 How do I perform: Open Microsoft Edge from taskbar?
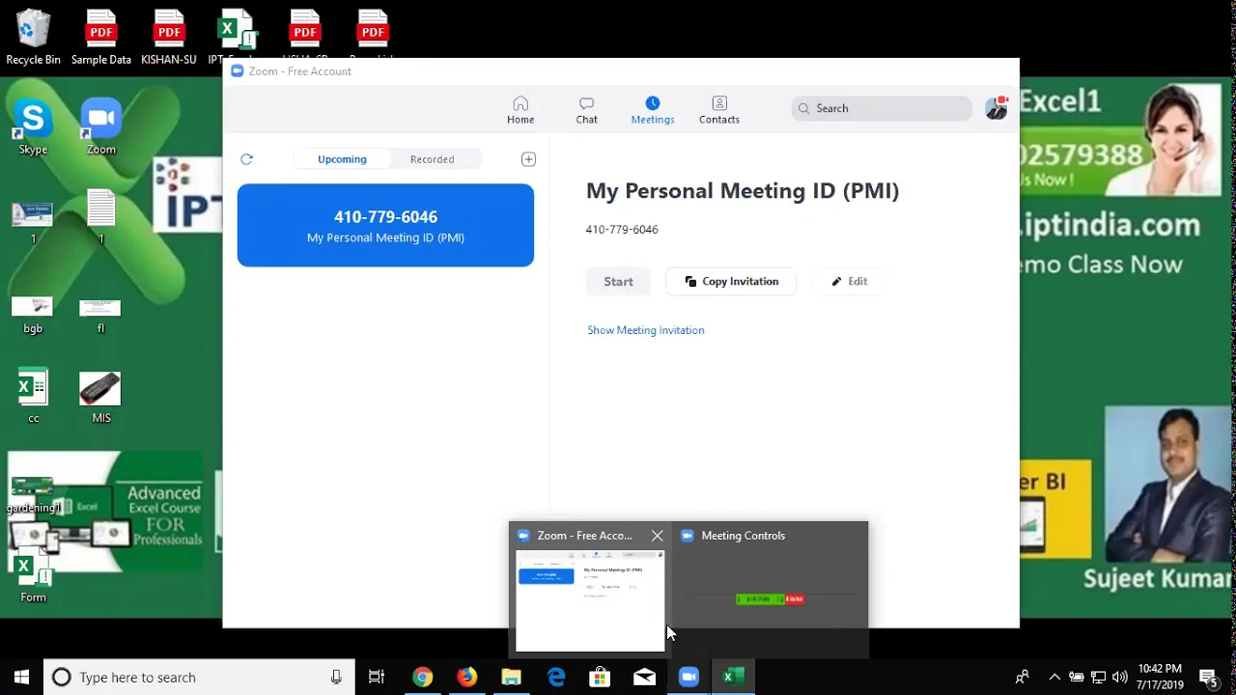click(x=556, y=677)
